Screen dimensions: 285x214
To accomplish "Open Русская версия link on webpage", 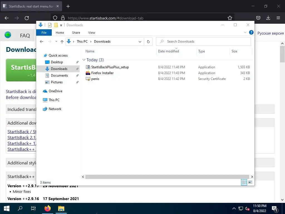I will point(271,33).
